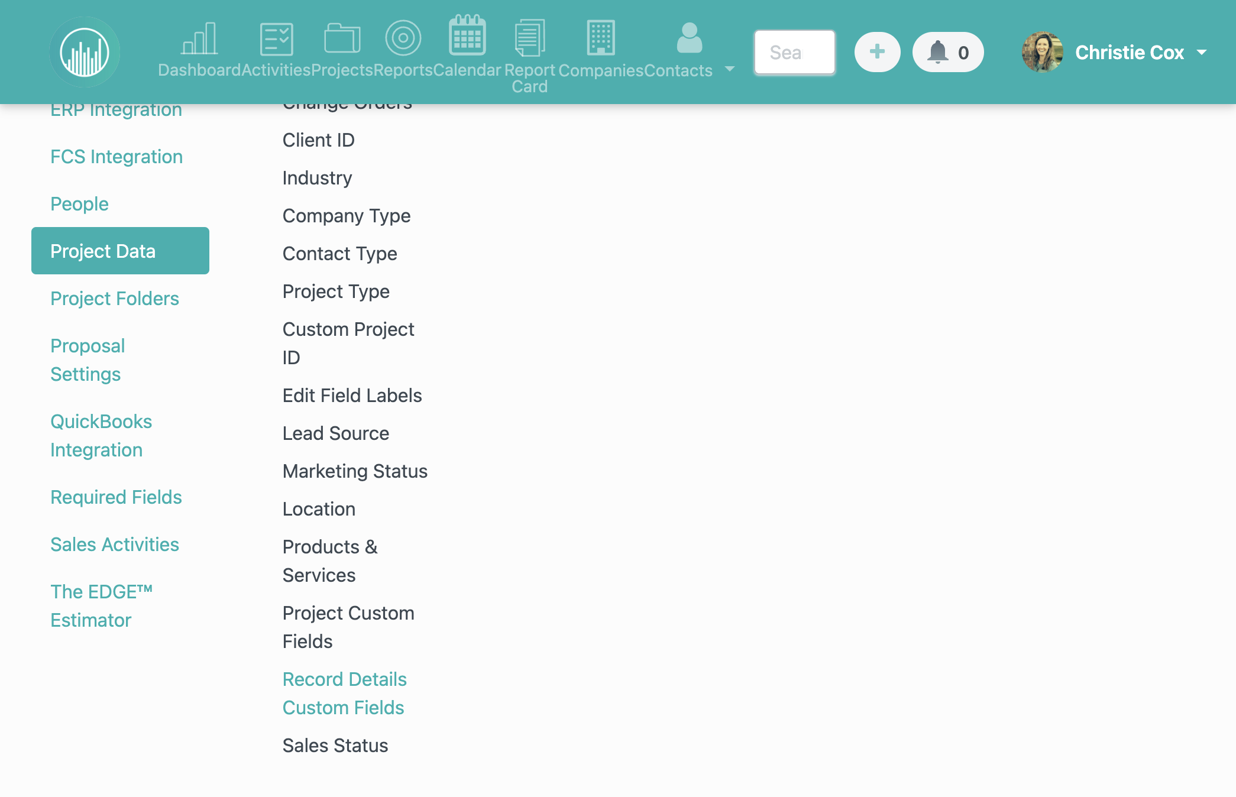
Task: Select Company Type in the list
Action: [347, 216]
